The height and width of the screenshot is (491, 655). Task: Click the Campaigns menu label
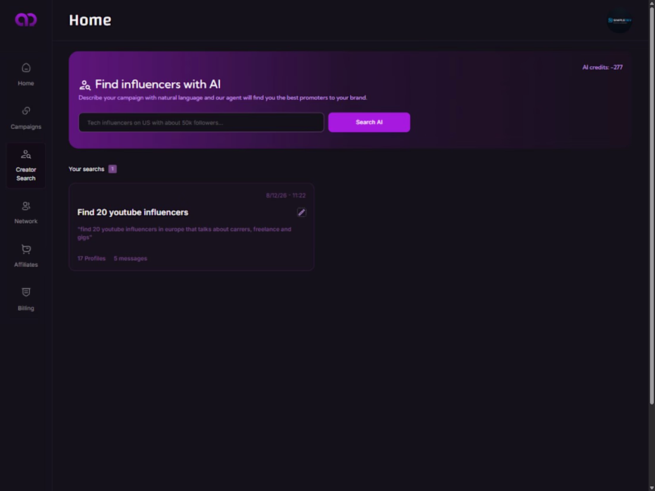point(26,127)
